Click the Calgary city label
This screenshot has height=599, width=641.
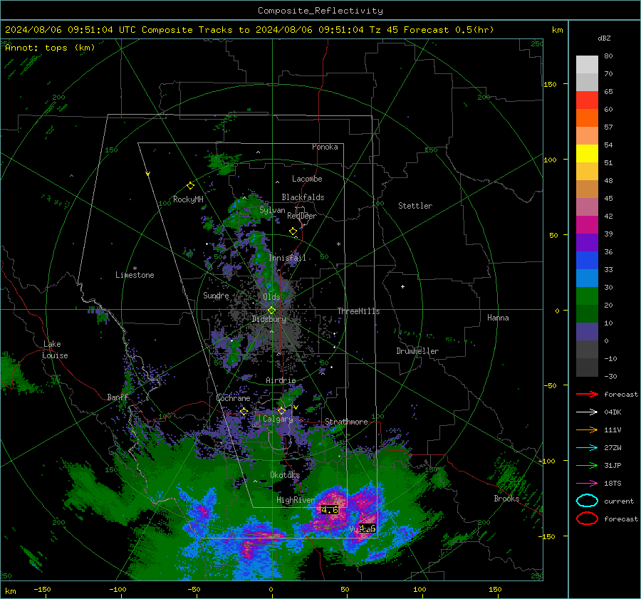[x=278, y=419]
